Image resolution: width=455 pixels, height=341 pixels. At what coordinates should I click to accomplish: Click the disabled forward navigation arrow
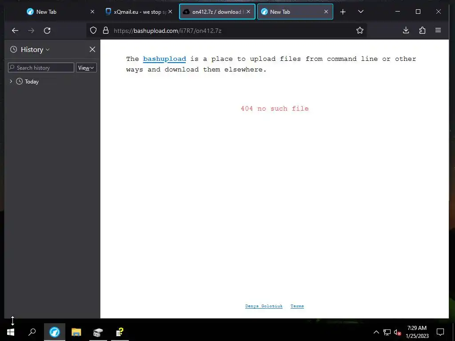pos(31,31)
